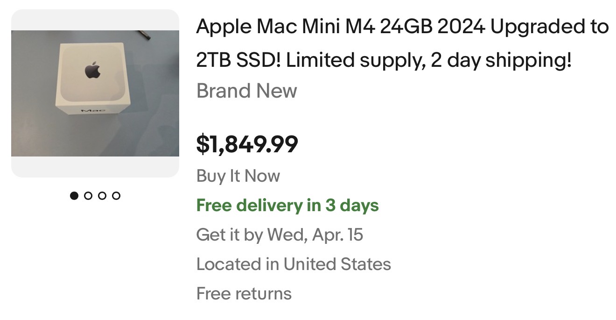The width and height of the screenshot is (616, 320).
Task: Select the "Buy It Now" text
Action: pyautogui.click(x=238, y=176)
